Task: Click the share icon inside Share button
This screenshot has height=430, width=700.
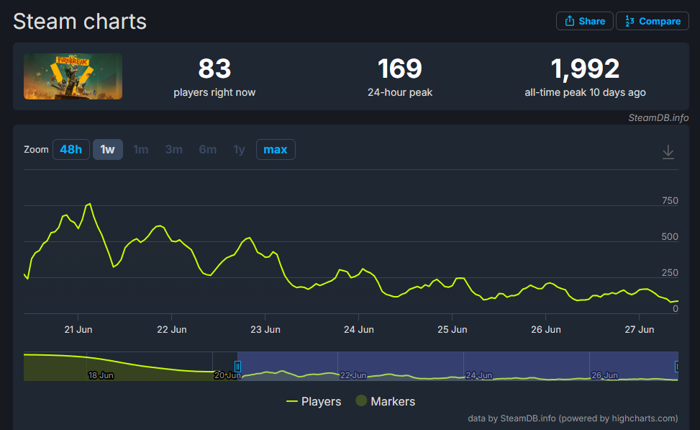Action: [x=570, y=21]
